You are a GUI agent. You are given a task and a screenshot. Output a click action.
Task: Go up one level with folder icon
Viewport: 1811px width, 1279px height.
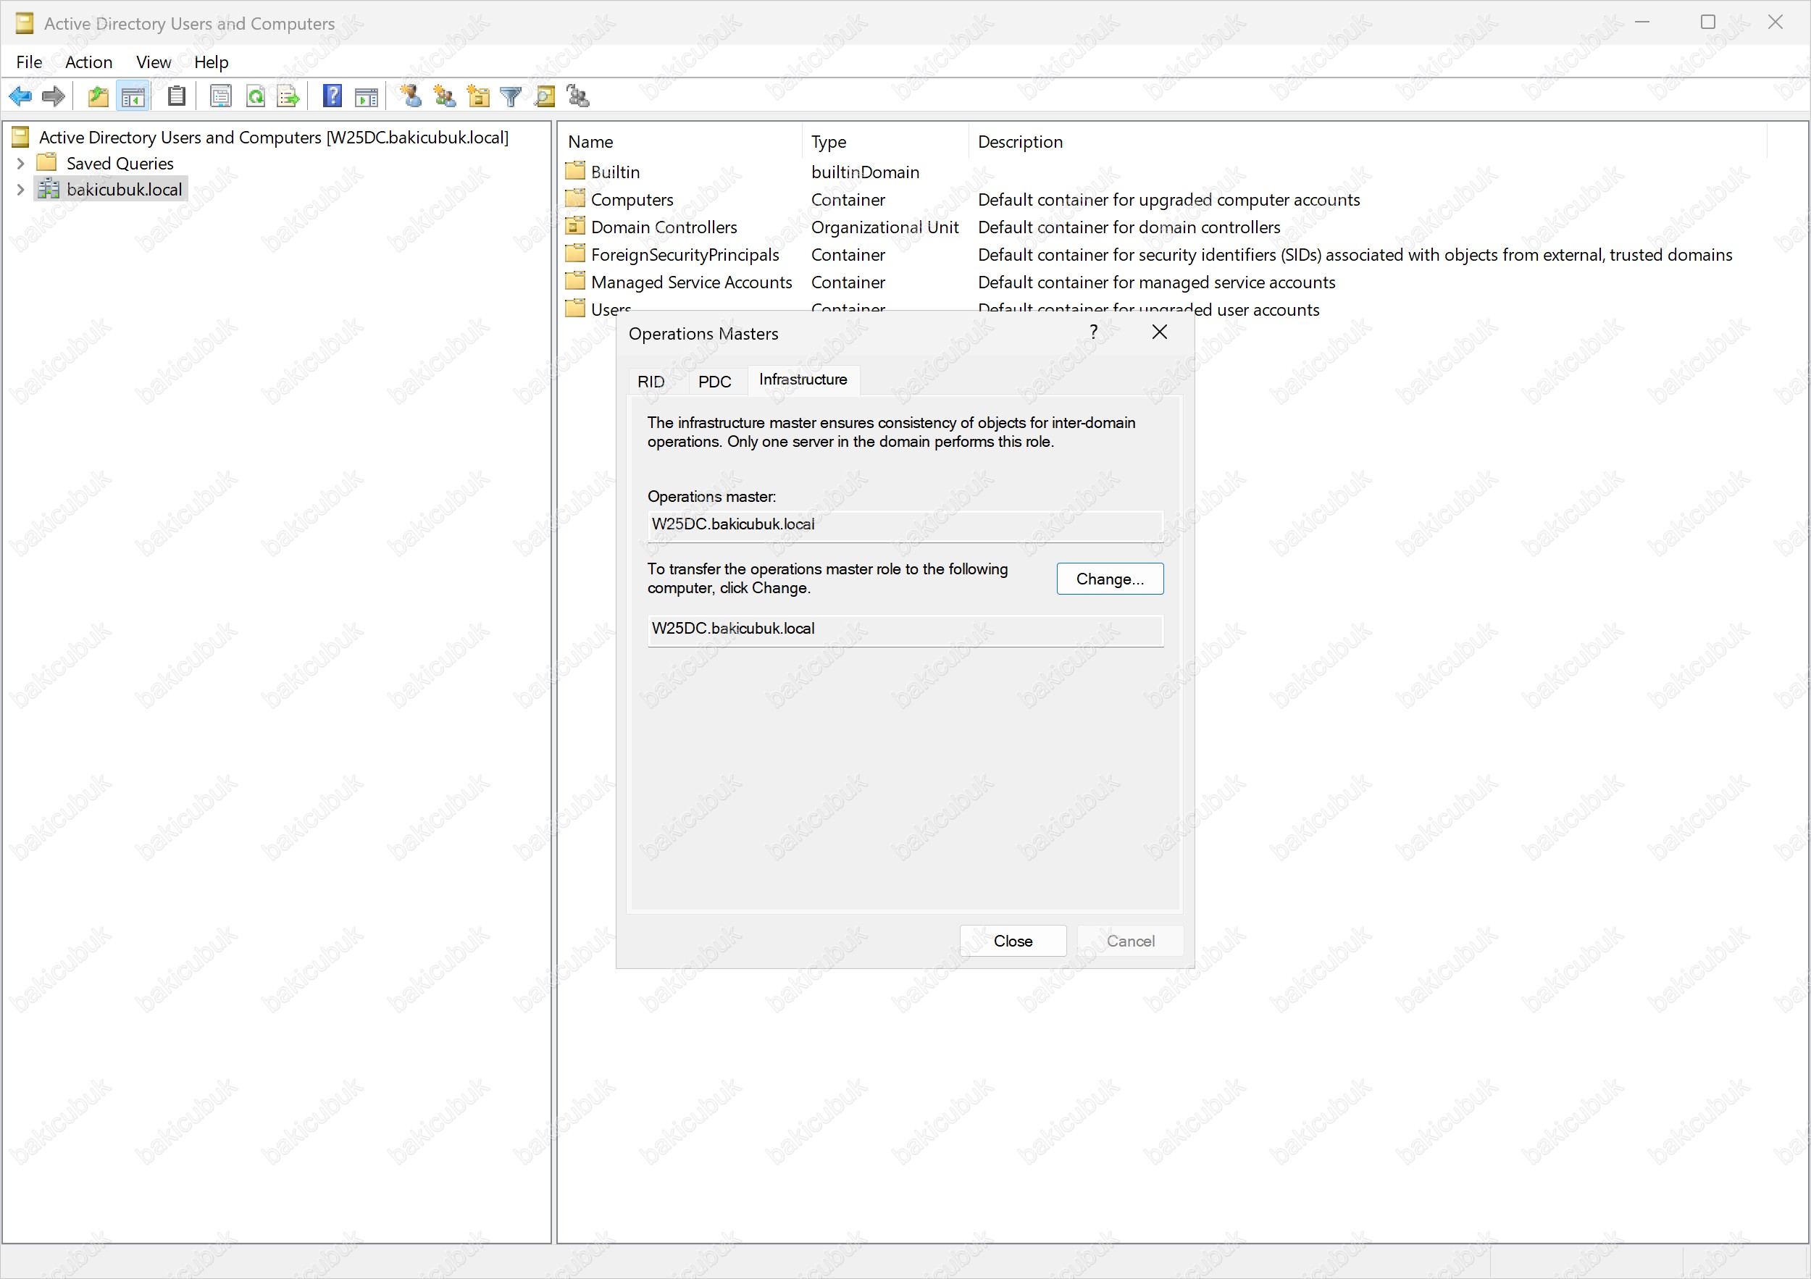[x=98, y=96]
